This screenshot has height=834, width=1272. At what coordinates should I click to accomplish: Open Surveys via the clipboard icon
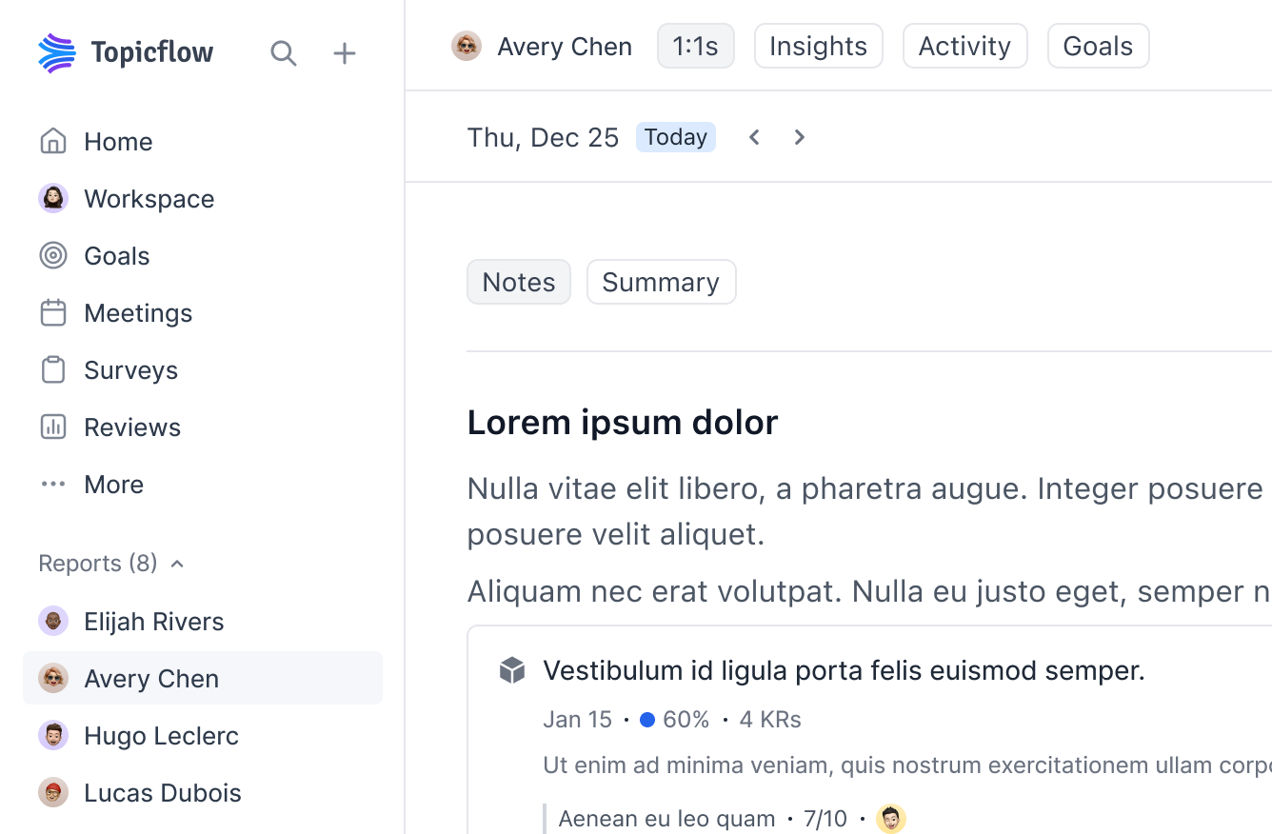pos(53,369)
